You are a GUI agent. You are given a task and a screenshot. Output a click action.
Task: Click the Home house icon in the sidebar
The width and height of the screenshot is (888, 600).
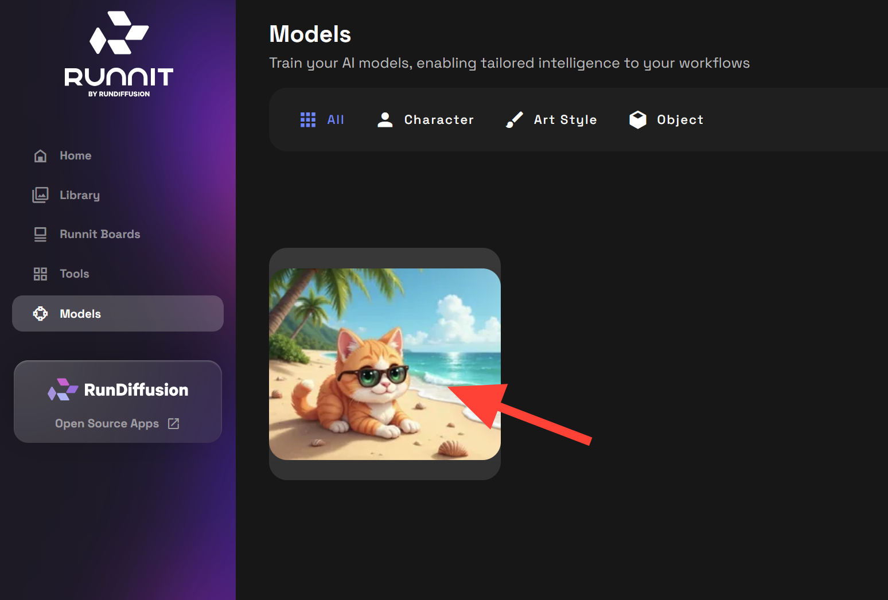click(40, 155)
